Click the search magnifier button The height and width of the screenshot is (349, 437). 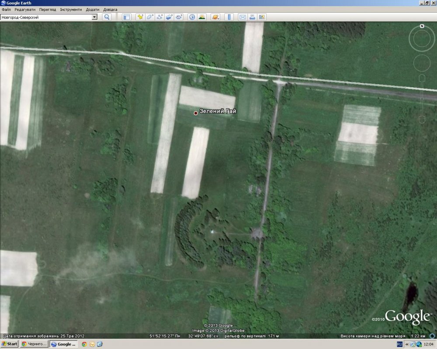(x=107, y=17)
